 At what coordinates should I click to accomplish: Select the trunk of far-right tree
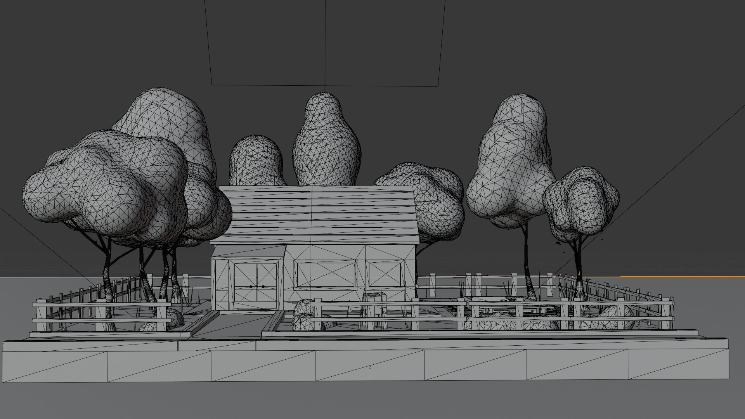coord(579,264)
